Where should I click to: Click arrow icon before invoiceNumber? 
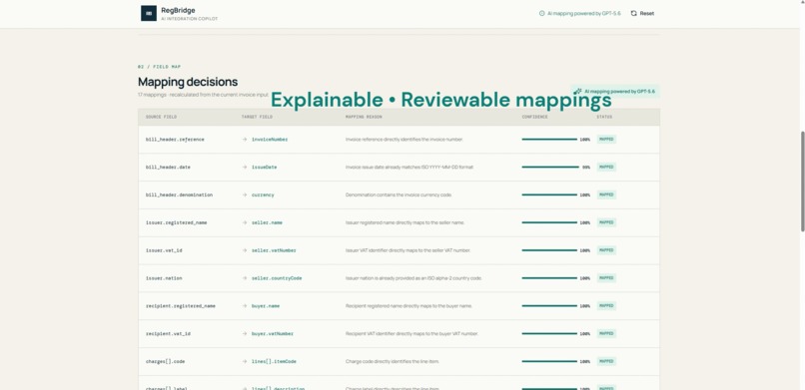click(245, 140)
